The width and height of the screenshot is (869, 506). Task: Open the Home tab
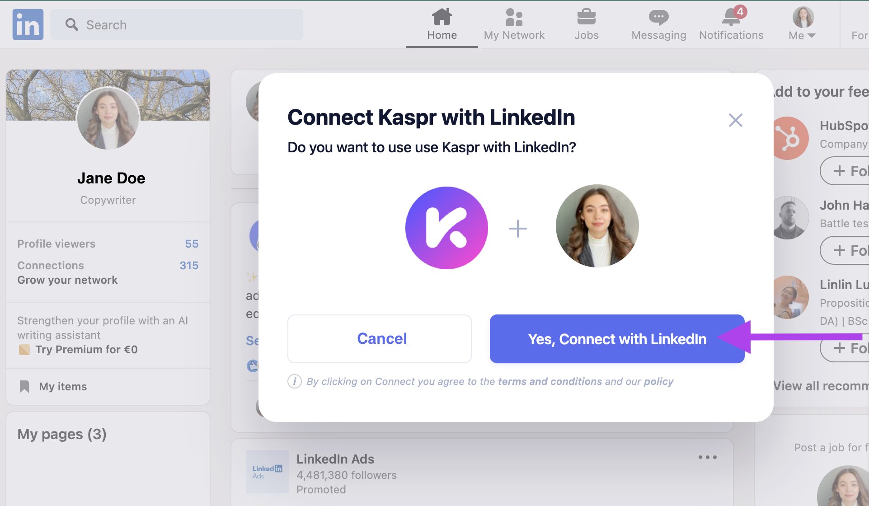click(x=442, y=24)
